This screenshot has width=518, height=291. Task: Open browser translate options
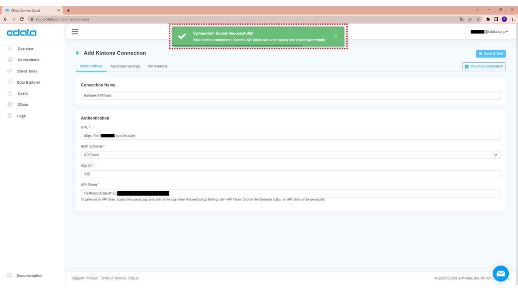[462, 19]
